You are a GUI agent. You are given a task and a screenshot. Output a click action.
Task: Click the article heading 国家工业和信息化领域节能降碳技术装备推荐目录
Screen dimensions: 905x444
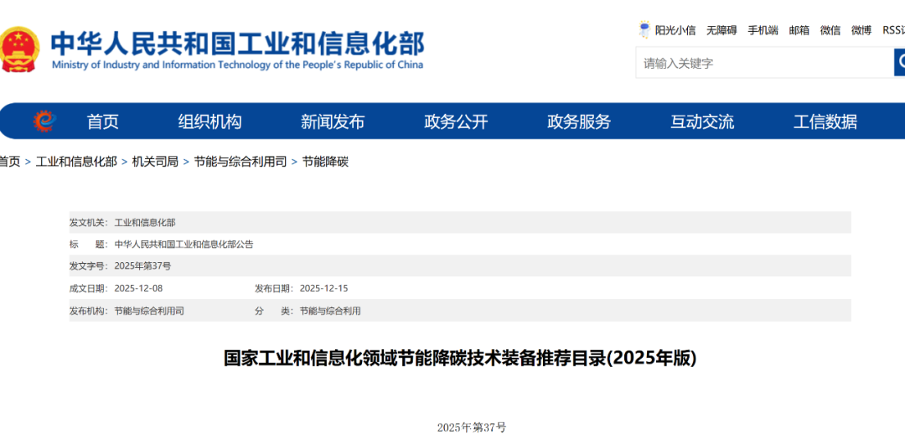click(x=461, y=358)
